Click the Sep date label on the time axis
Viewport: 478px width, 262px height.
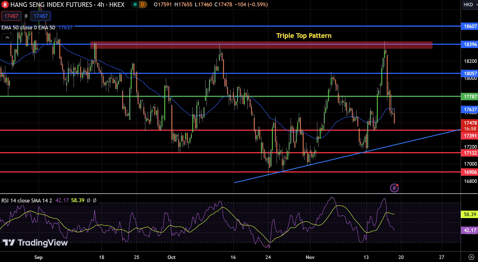[38, 257]
